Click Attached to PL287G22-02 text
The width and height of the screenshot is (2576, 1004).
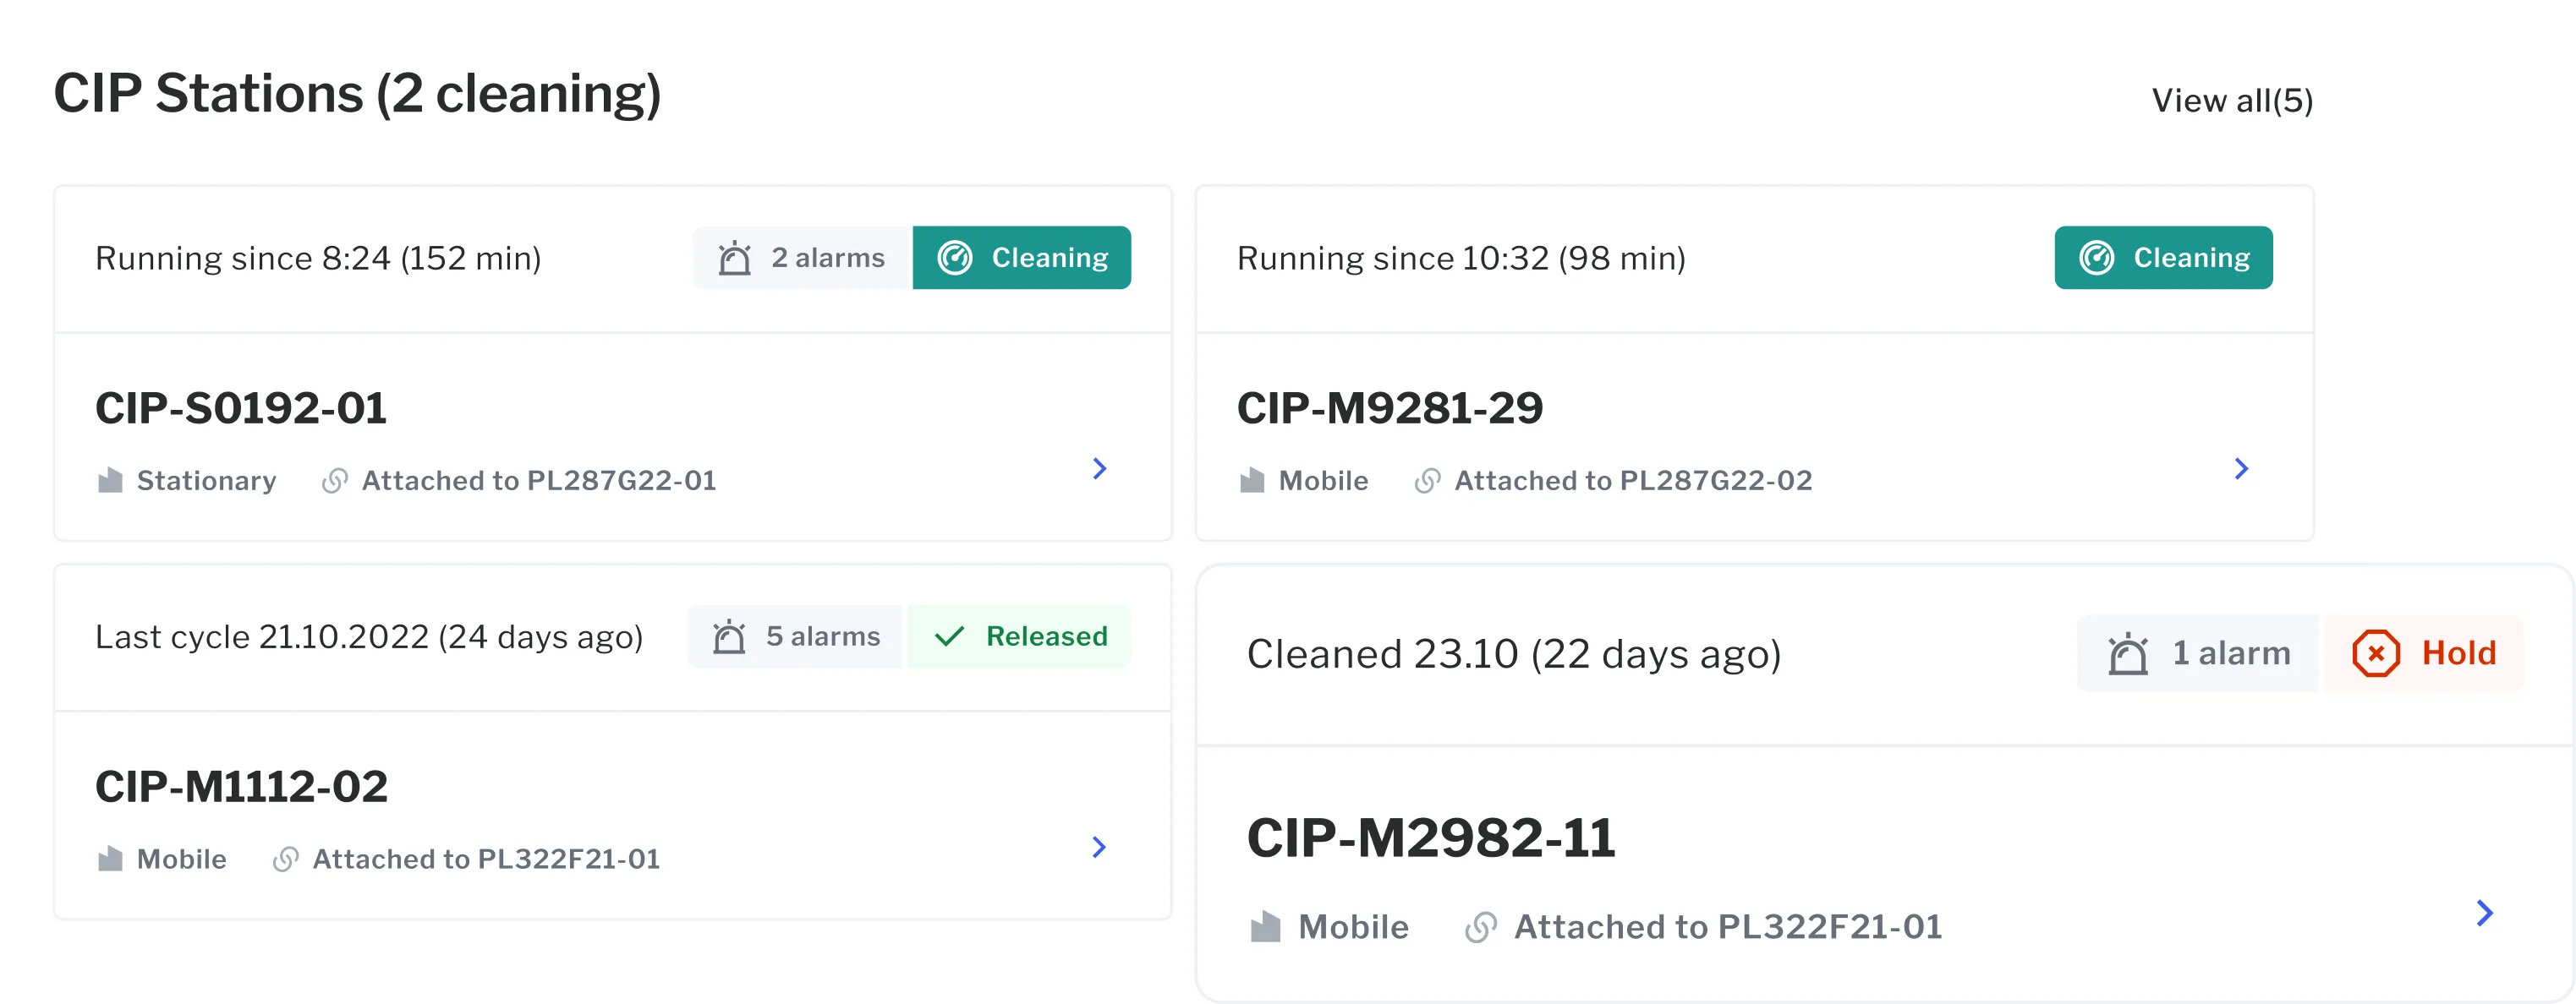pyautogui.click(x=1633, y=481)
